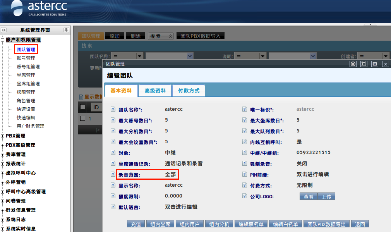Collapse the sidebar with double-arrow icon
This screenshot has width=391, height=232.
(3, 30)
